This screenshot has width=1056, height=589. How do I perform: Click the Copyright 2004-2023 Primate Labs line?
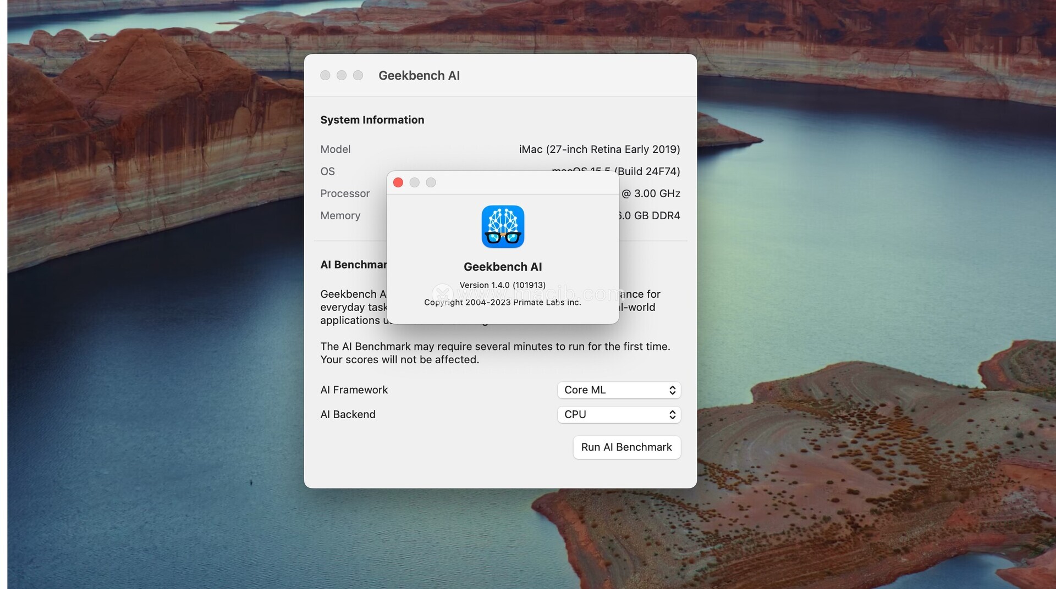tap(503, 302)
